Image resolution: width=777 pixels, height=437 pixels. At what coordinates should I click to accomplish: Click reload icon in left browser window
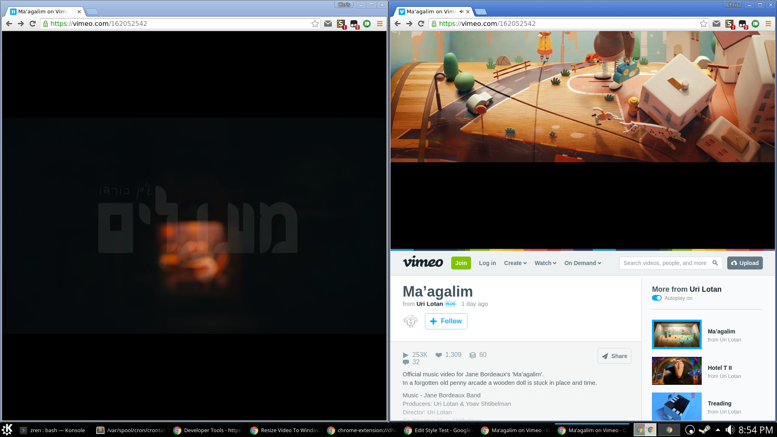pyautogui.click(x=33, y=24)
